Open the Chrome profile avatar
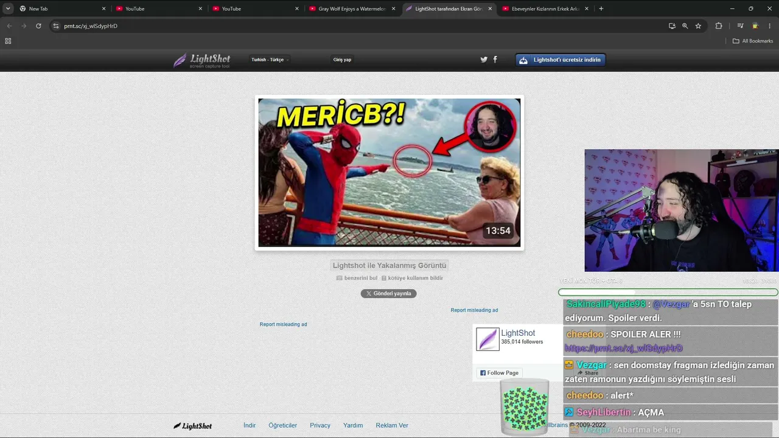779x438 pixels. click(x=755, y=26)
